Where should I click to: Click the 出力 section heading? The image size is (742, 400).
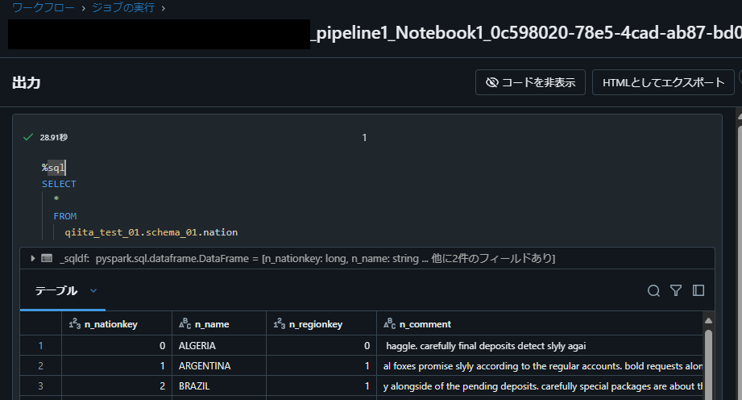pos(26,83)
